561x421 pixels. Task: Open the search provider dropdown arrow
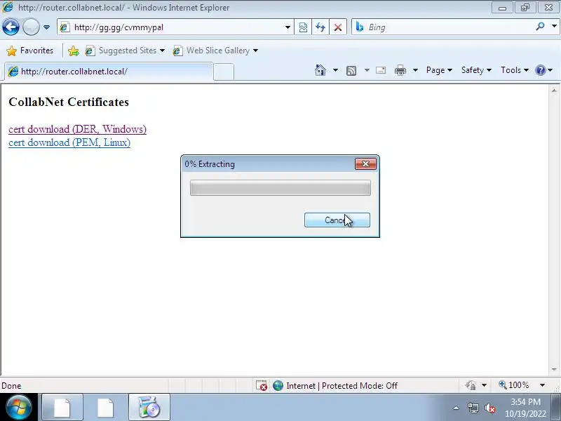click(554, 26)
